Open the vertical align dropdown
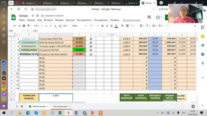Viewport: 207px width, 116px height. coord(148,26)
